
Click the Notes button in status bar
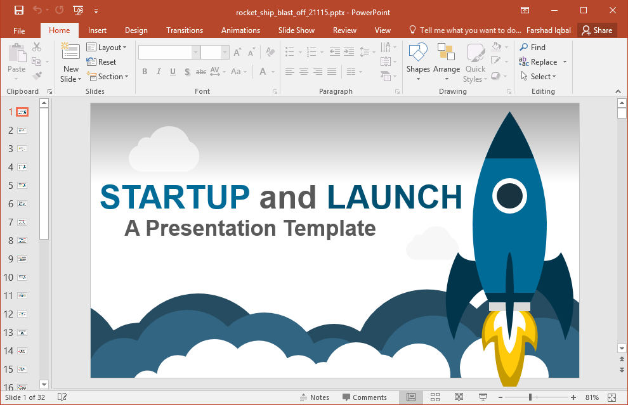tap(315, 397)
